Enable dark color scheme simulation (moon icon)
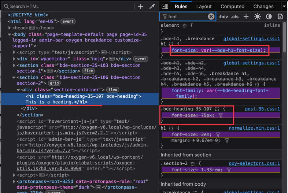The height and width of the screenshot is (193, 288). 269,16
